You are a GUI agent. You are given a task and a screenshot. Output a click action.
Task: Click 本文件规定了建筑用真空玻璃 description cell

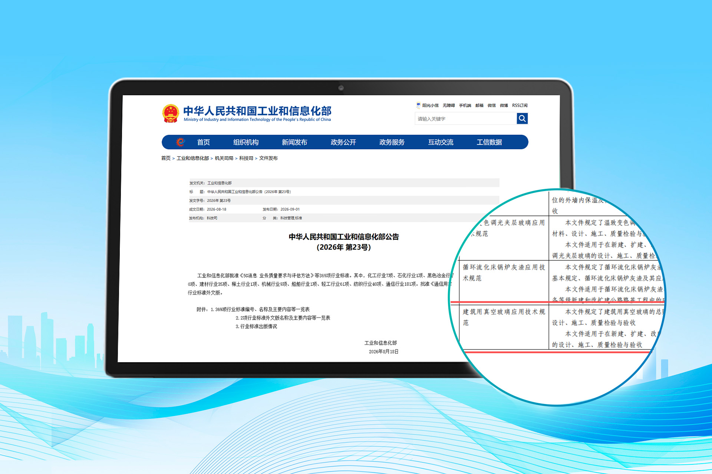coord(607,328)
